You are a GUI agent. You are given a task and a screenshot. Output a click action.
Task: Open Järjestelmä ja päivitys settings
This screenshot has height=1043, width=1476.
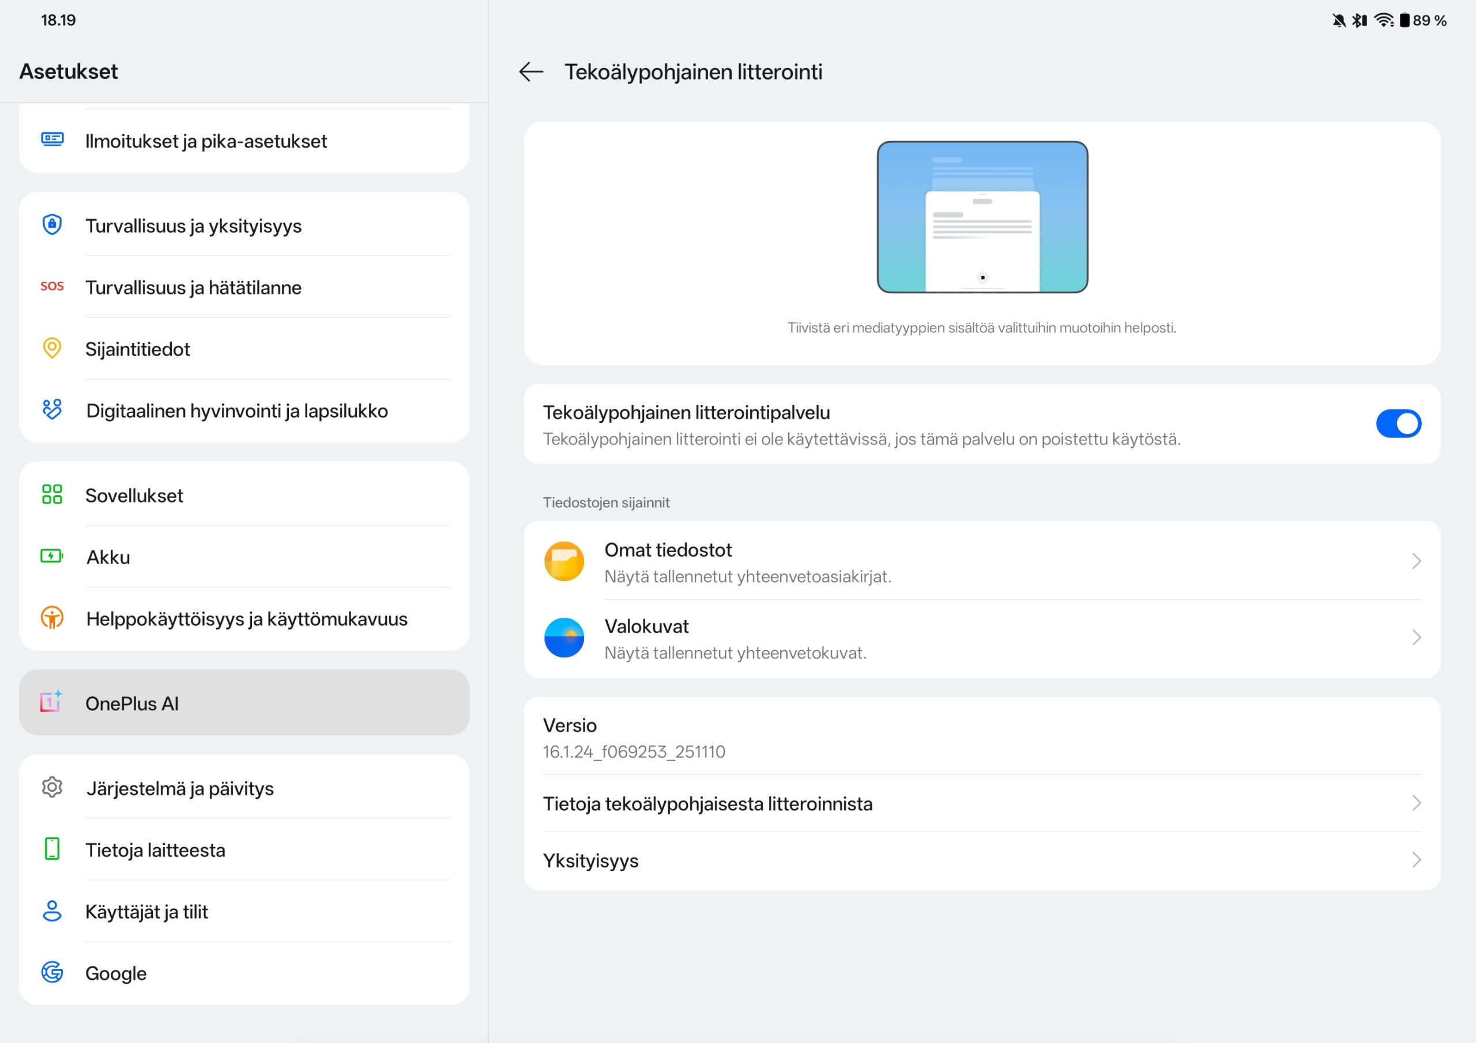coord(244,788)
